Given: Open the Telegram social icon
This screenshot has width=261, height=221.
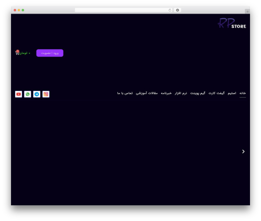Looking at the screenshot, I should 37,94.
